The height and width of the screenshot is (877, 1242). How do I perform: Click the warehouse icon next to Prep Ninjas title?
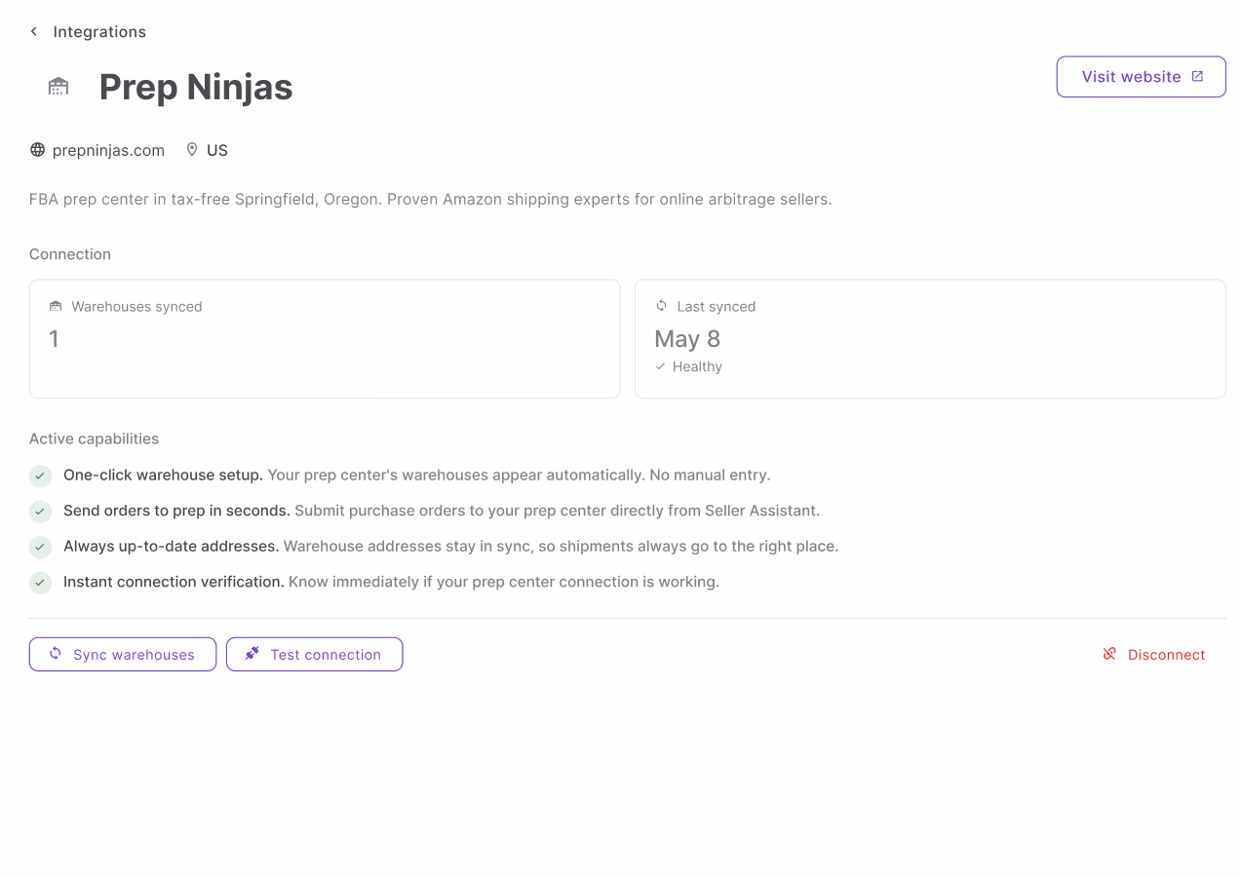[x=58, y=87]
